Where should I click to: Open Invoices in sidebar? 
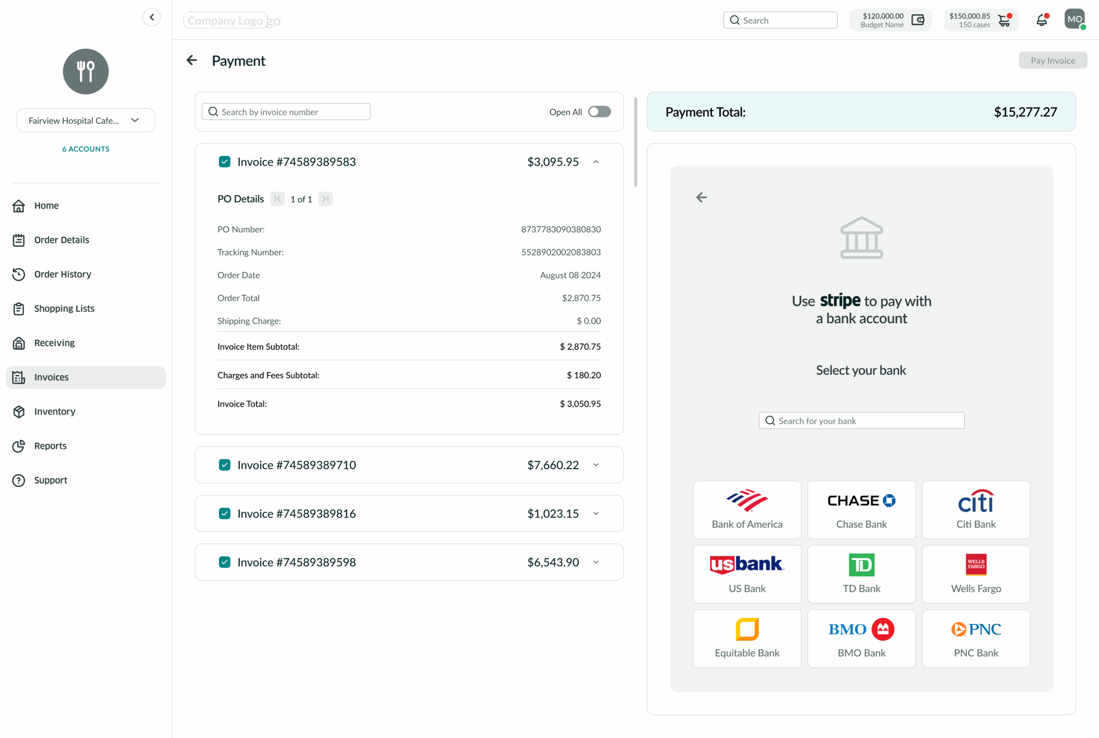click(86, 378)
